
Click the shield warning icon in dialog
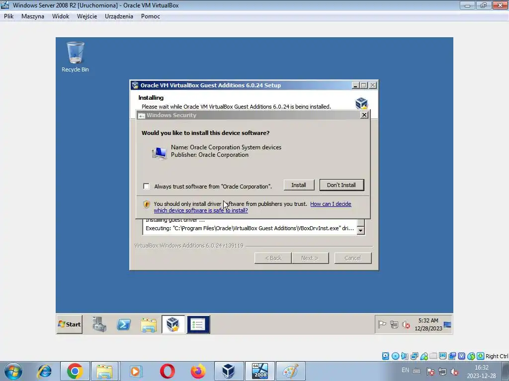tap(147, 204)
